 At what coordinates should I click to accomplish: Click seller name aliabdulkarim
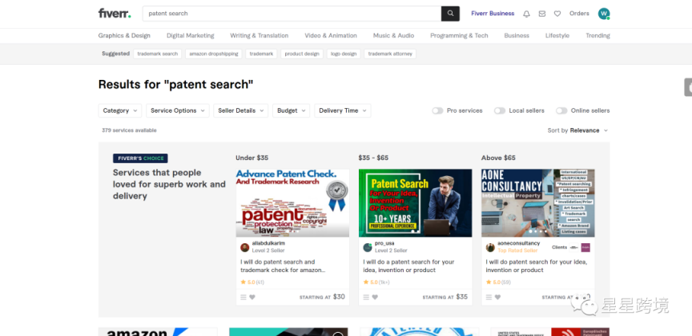click(268, 243)
